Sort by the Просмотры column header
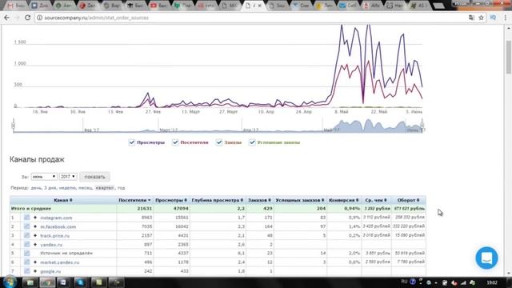The width and height of the screenshot is (512, 288). pos(171,200)
